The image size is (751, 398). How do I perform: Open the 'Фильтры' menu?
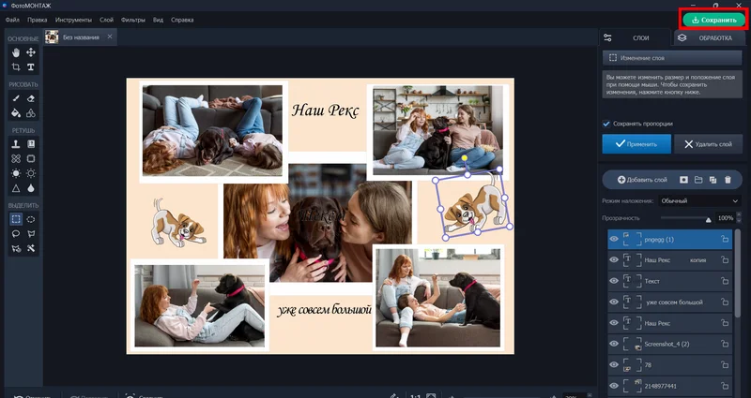pyautogui.click(x=131, y=19)
